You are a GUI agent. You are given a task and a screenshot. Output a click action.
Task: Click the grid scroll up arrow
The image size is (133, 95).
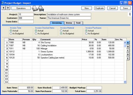pos(125,43)
